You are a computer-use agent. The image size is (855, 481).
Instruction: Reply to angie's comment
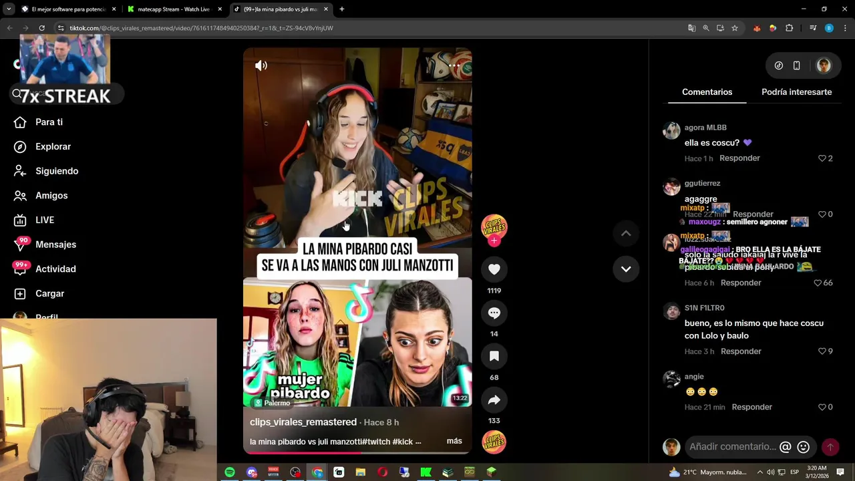coord(751,407)
